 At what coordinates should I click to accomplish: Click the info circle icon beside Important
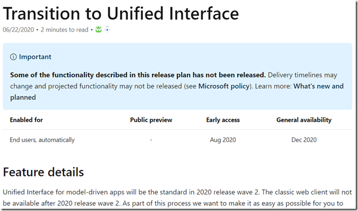point(13,57)
